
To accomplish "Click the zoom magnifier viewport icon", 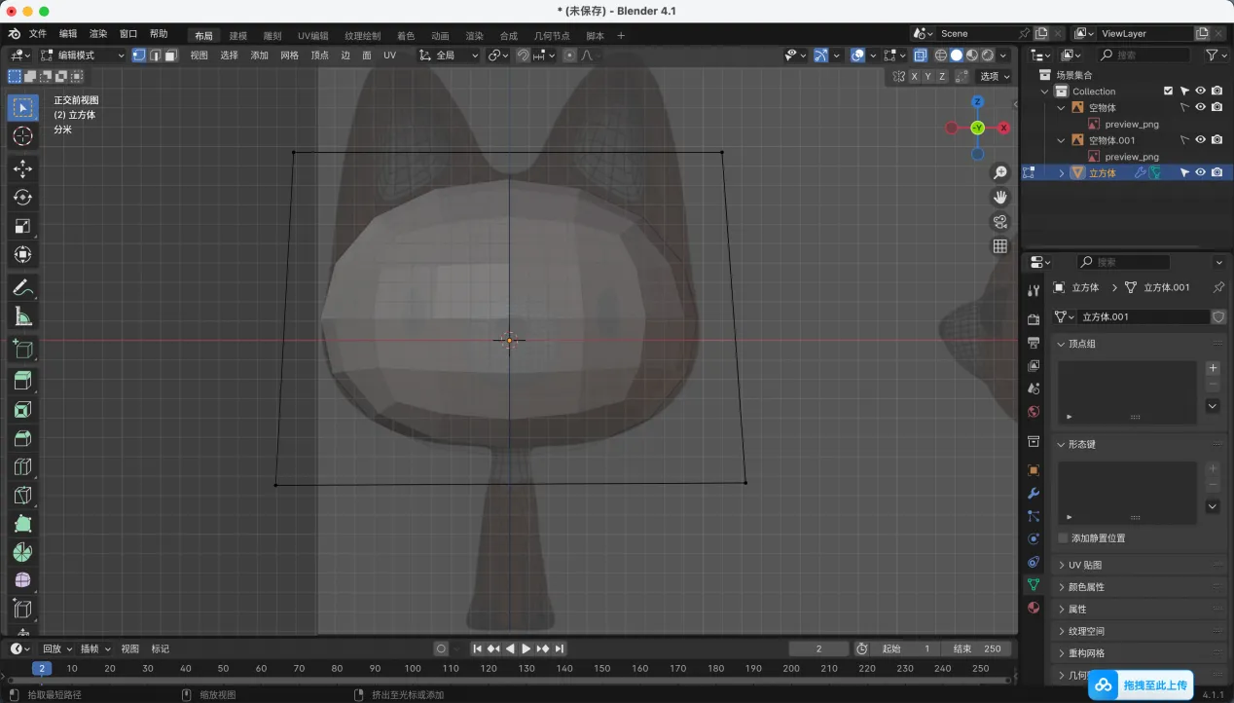I will tap(999, 173).
